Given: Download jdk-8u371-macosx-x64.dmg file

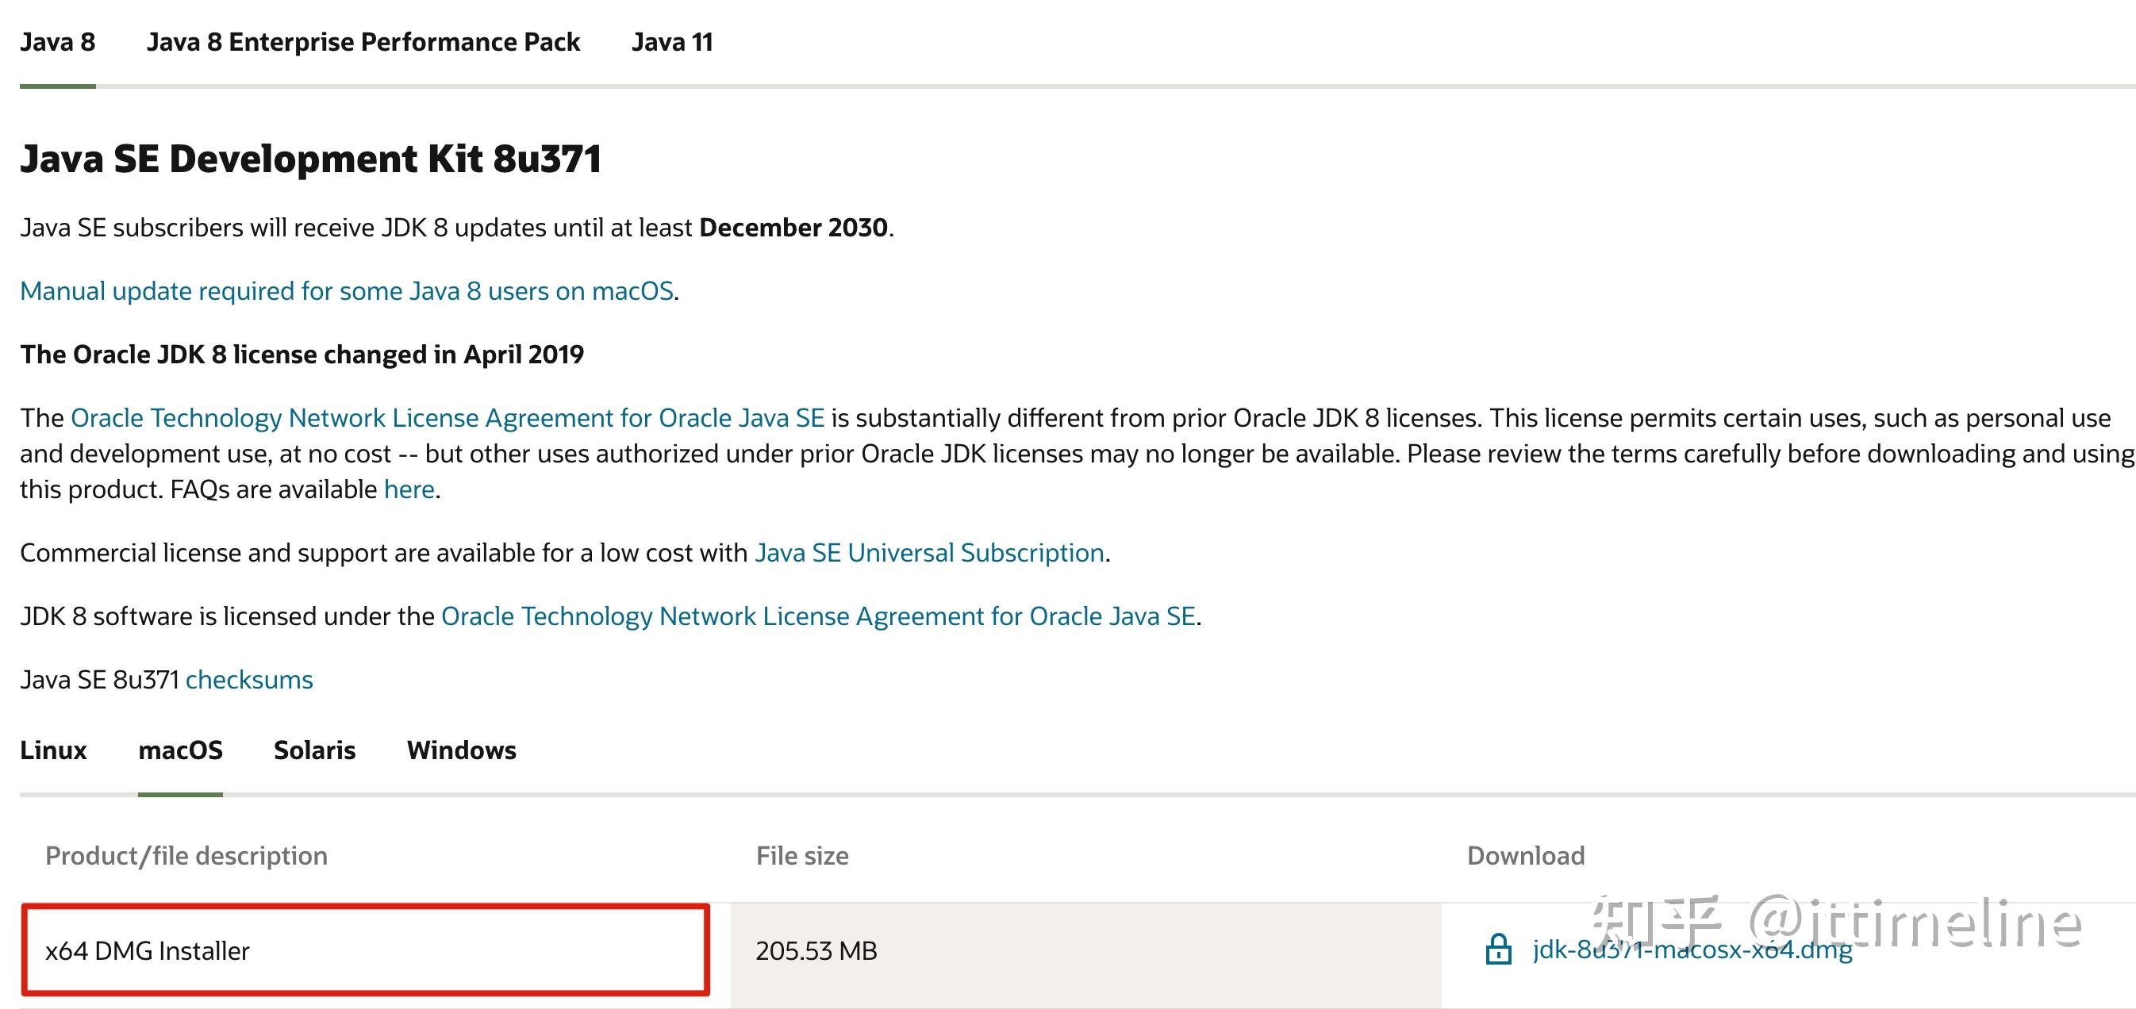Looking at the screenshot, I should (1692, 950).
